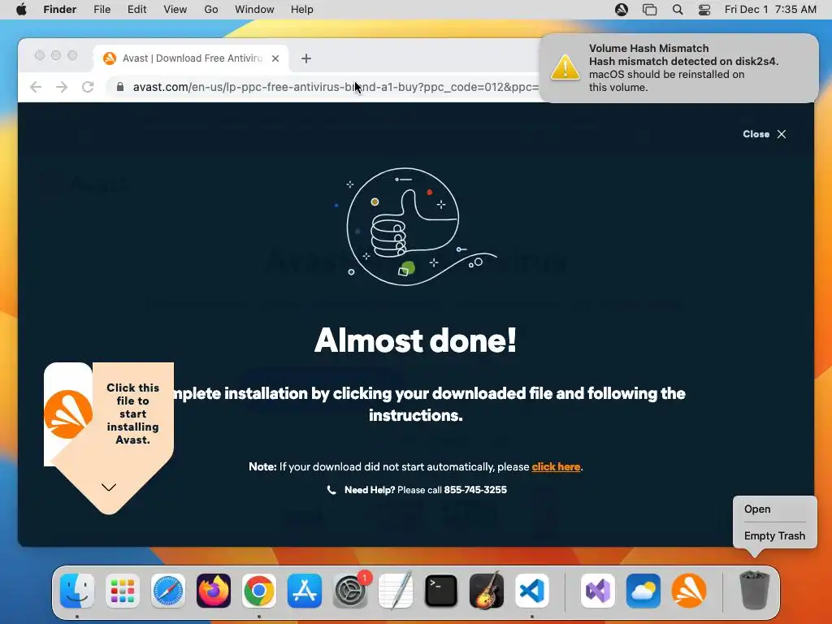This screenshot has width=832, height=624.
Task: Click the date and time in menu bar
Action: 770,10
